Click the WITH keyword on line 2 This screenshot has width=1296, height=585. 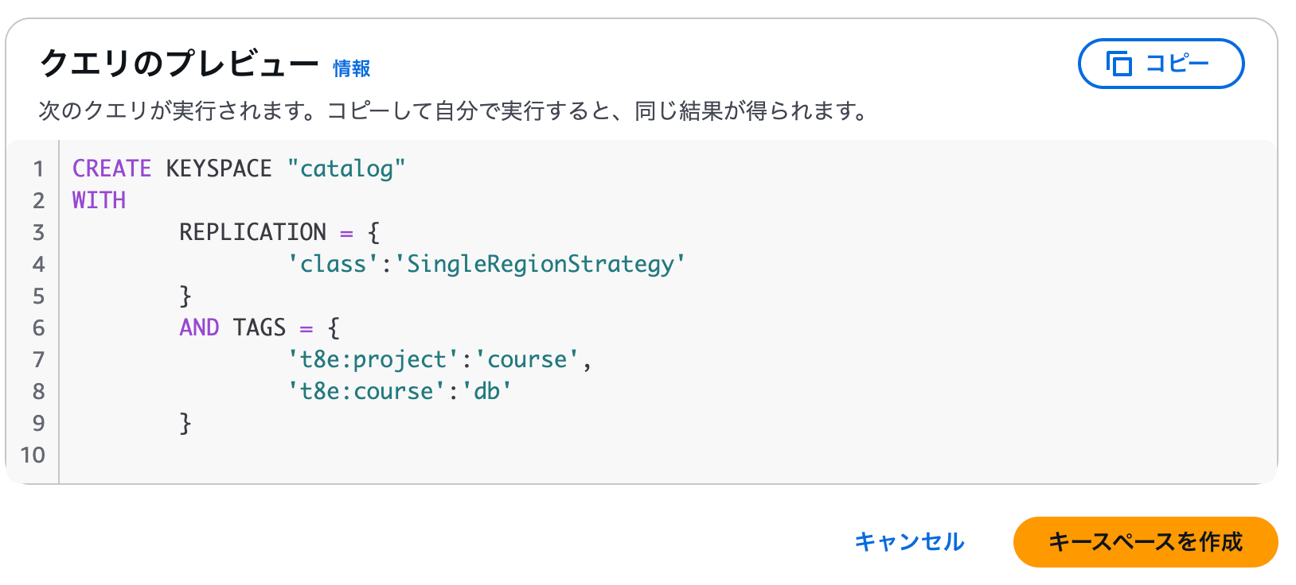pyautogui.click(x=99, y=200)
